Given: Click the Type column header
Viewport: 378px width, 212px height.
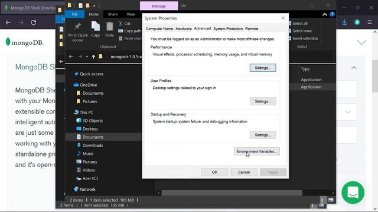Looking at the screenshot, I should (x=305, y=69).
